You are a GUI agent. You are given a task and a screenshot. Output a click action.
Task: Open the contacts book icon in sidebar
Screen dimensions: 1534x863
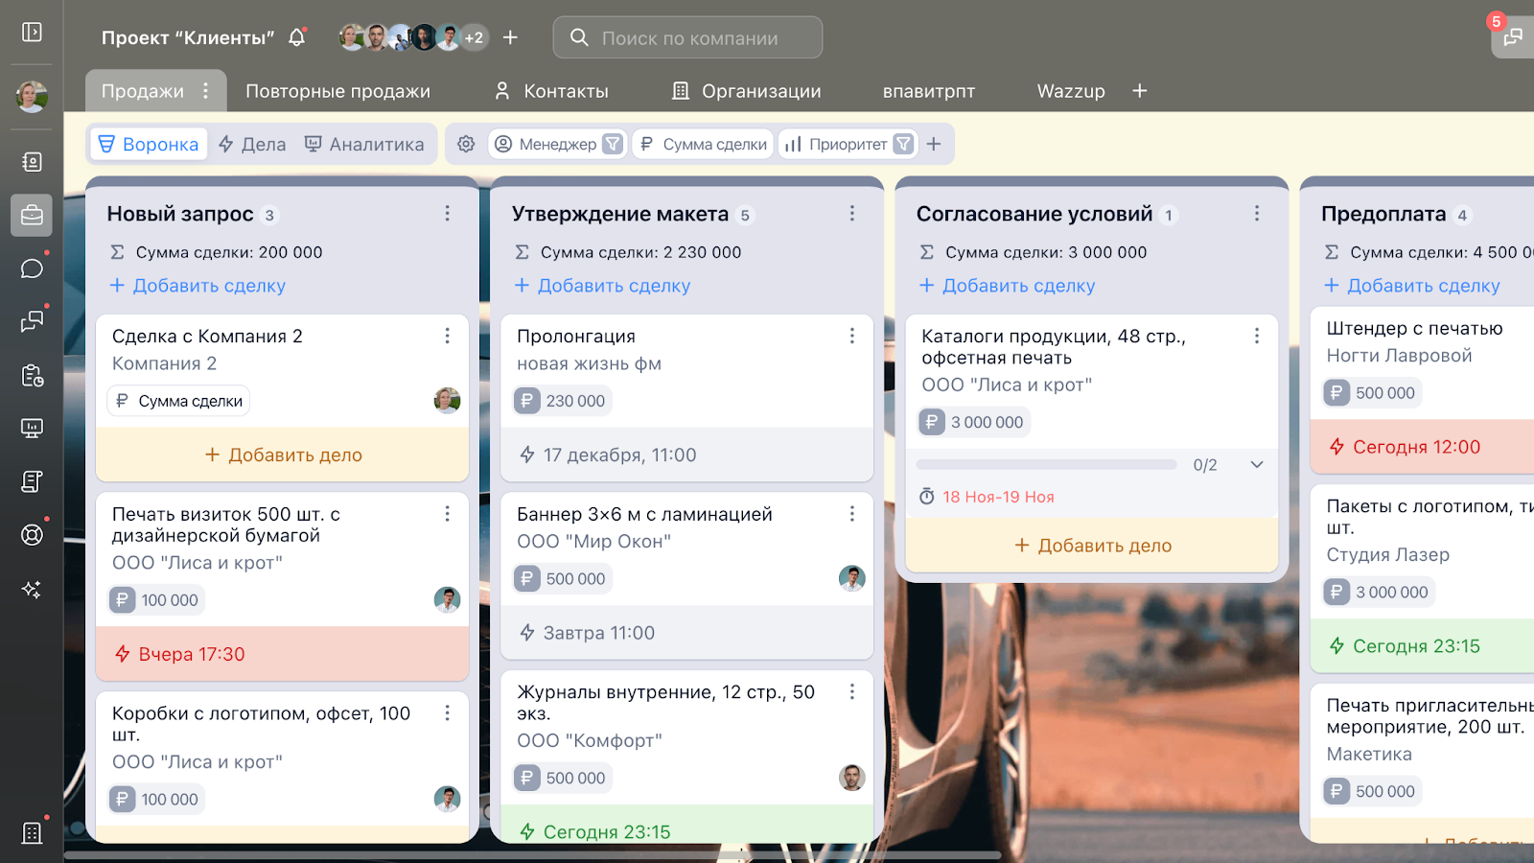point(32,161)
